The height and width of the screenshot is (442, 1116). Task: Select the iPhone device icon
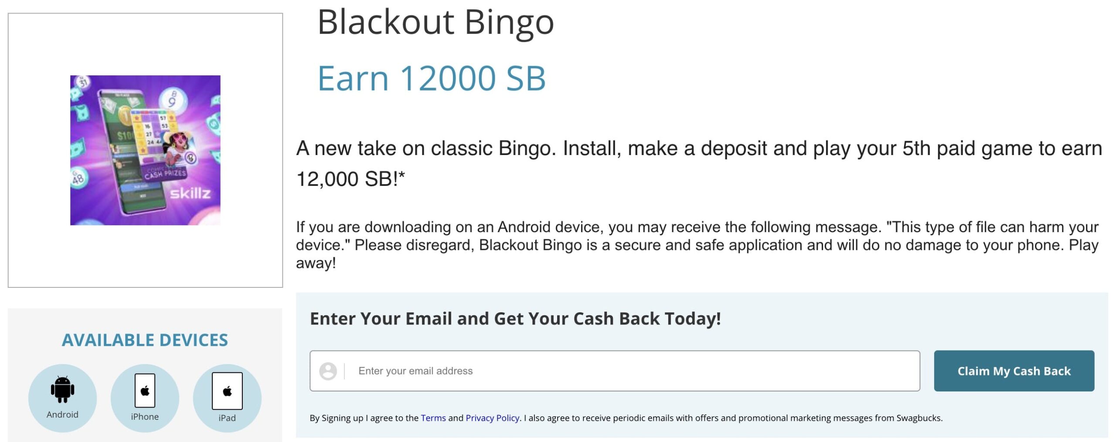tap(145, 390)
